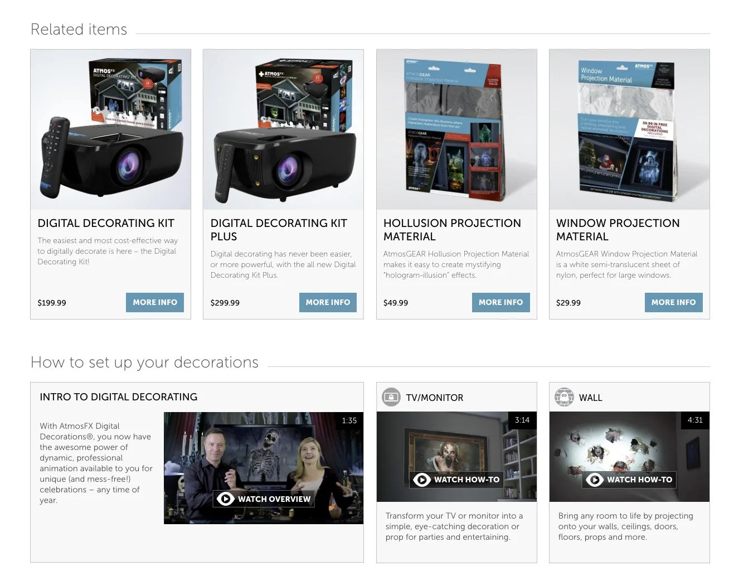
Task: Click the 1:35 duration badge
Action: [x=349, y=420]
